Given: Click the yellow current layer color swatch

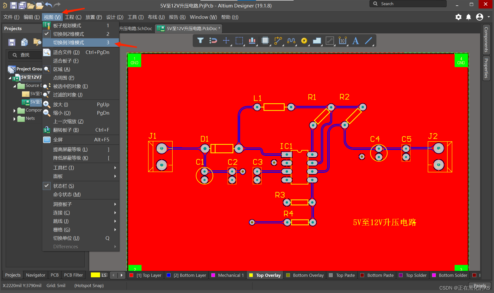Looking at the screenshot, I should pos(95,275).
